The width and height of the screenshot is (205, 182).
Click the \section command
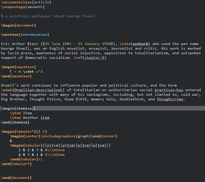[x=10, y=35]
